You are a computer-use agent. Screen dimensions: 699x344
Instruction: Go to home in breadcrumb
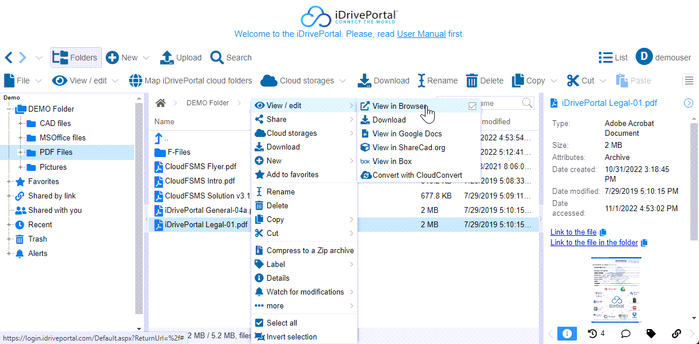point(161,103)
